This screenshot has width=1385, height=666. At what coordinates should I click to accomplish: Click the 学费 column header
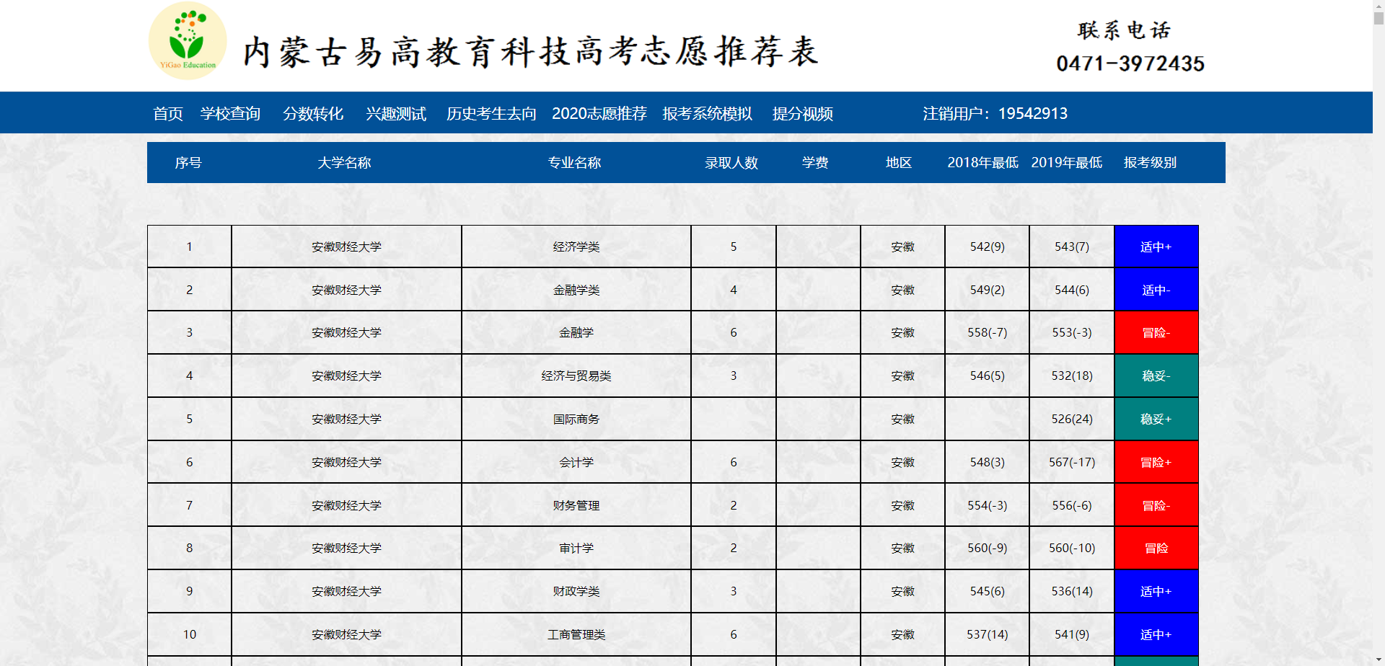click(816, 163)
